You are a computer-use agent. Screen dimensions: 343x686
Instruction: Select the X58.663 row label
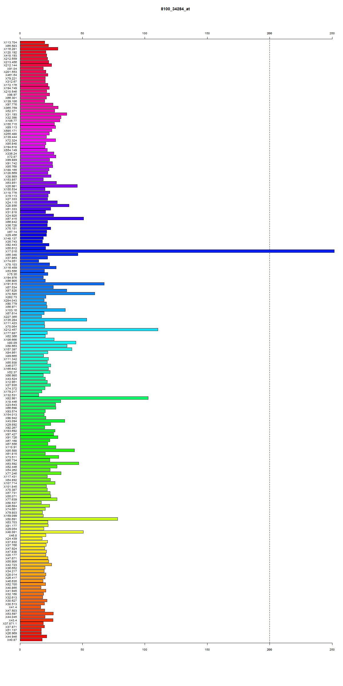point(11,346)
